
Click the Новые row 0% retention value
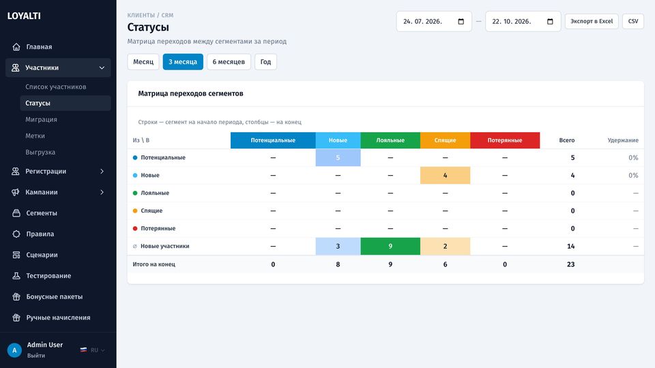(633, 175)
